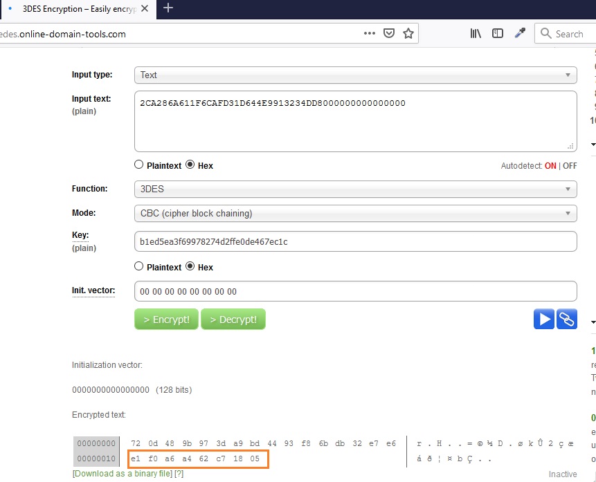Turn Autodetect OFF
596x482 pixels.
[x=570, y=166]
